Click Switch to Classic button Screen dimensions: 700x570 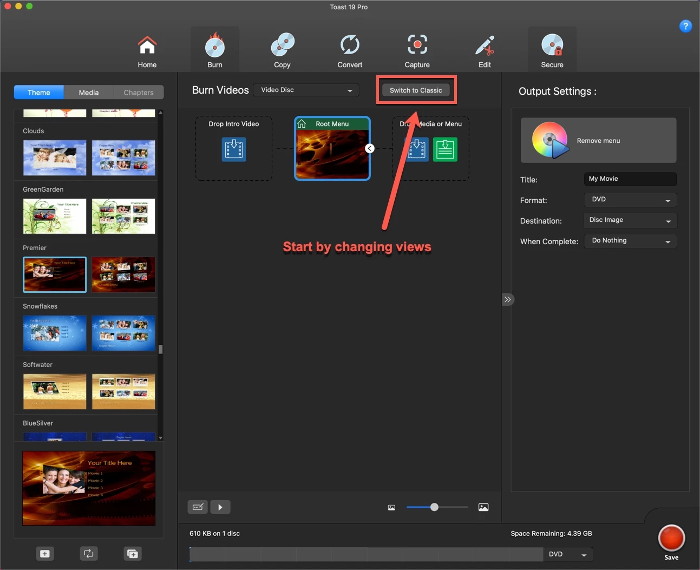tap(416, 90)
